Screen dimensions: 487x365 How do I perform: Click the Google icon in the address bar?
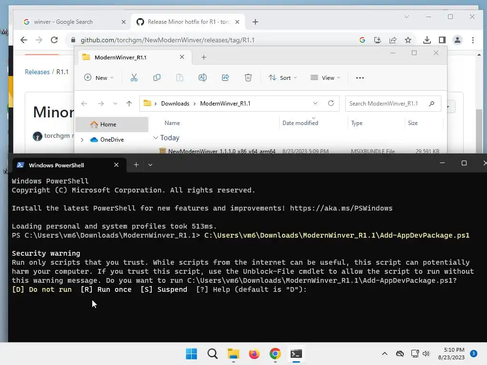(362, 40)
